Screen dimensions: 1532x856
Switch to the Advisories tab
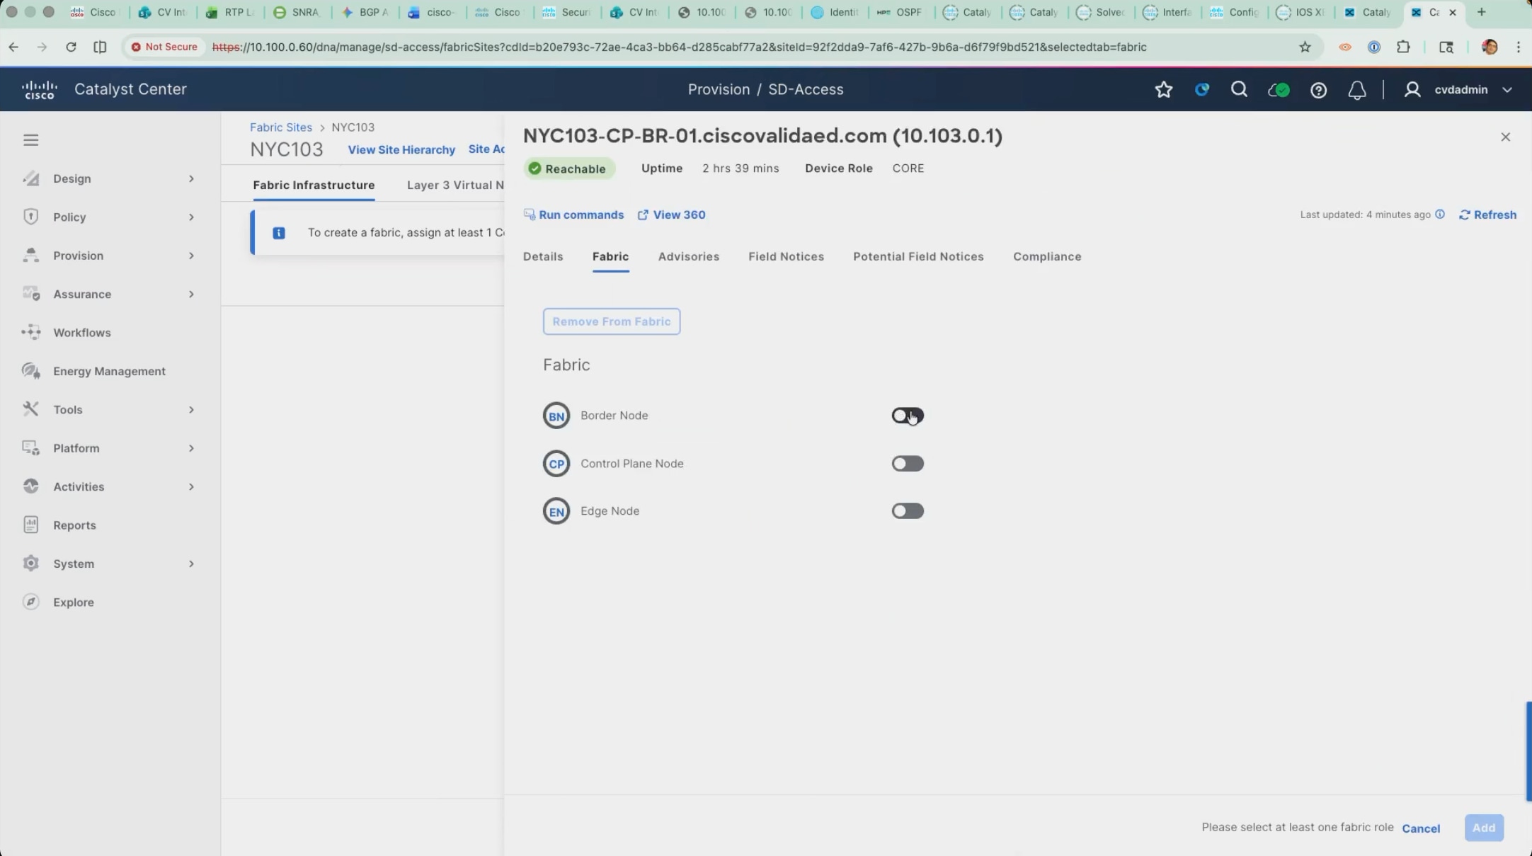point(689,256)
